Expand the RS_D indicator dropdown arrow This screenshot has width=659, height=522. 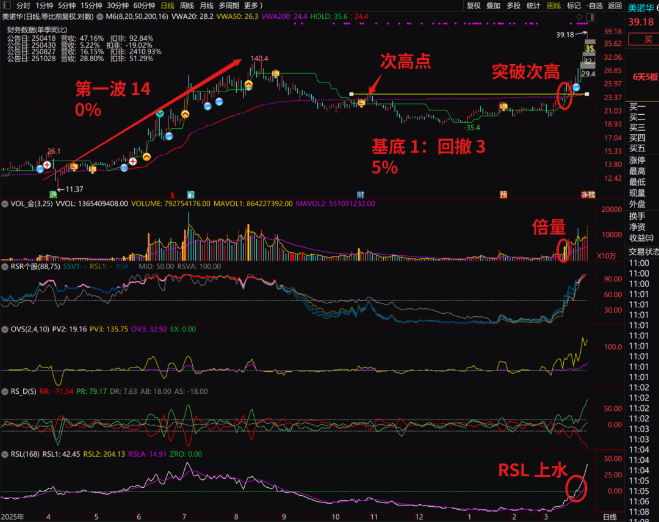pos(5,391)
